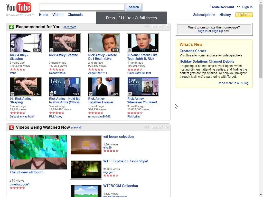Click Sign Up in customize homepage box
The height and width of the screenshot is (197, 263).
click(217, 31)
